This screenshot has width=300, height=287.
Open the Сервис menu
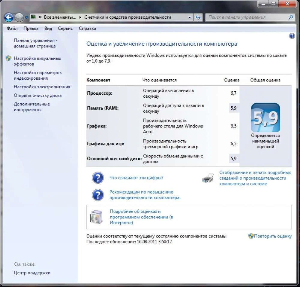click(x=65, y=28)
